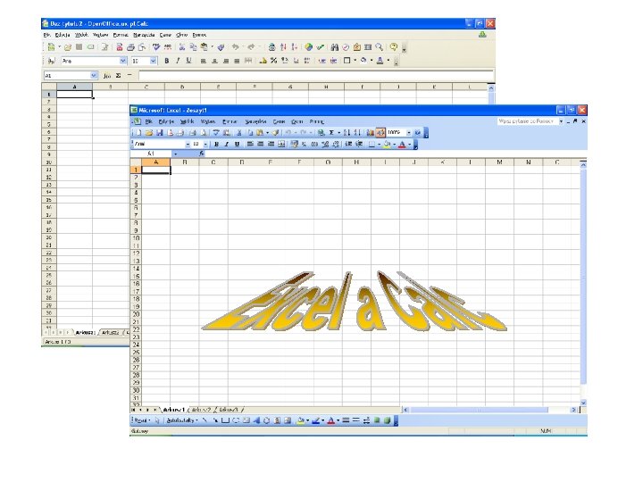Open Autokształty dropdown in drawing toolbar

pyautogui.click(x=182, y=420)
